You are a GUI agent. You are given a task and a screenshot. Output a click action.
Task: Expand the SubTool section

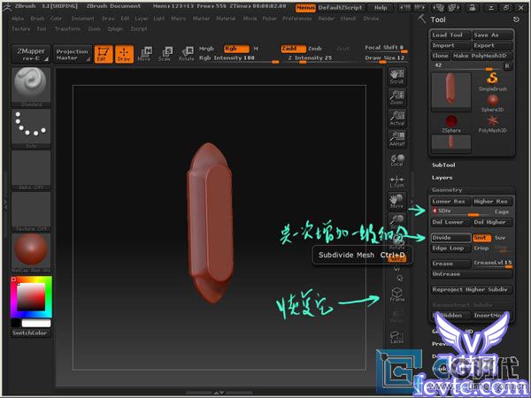tap(443, 165)
